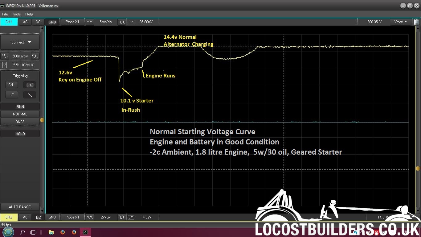This screenshot has width=421, height=237.
Task: Click faster timebase wave icon
Action: [x=35, y=56]
